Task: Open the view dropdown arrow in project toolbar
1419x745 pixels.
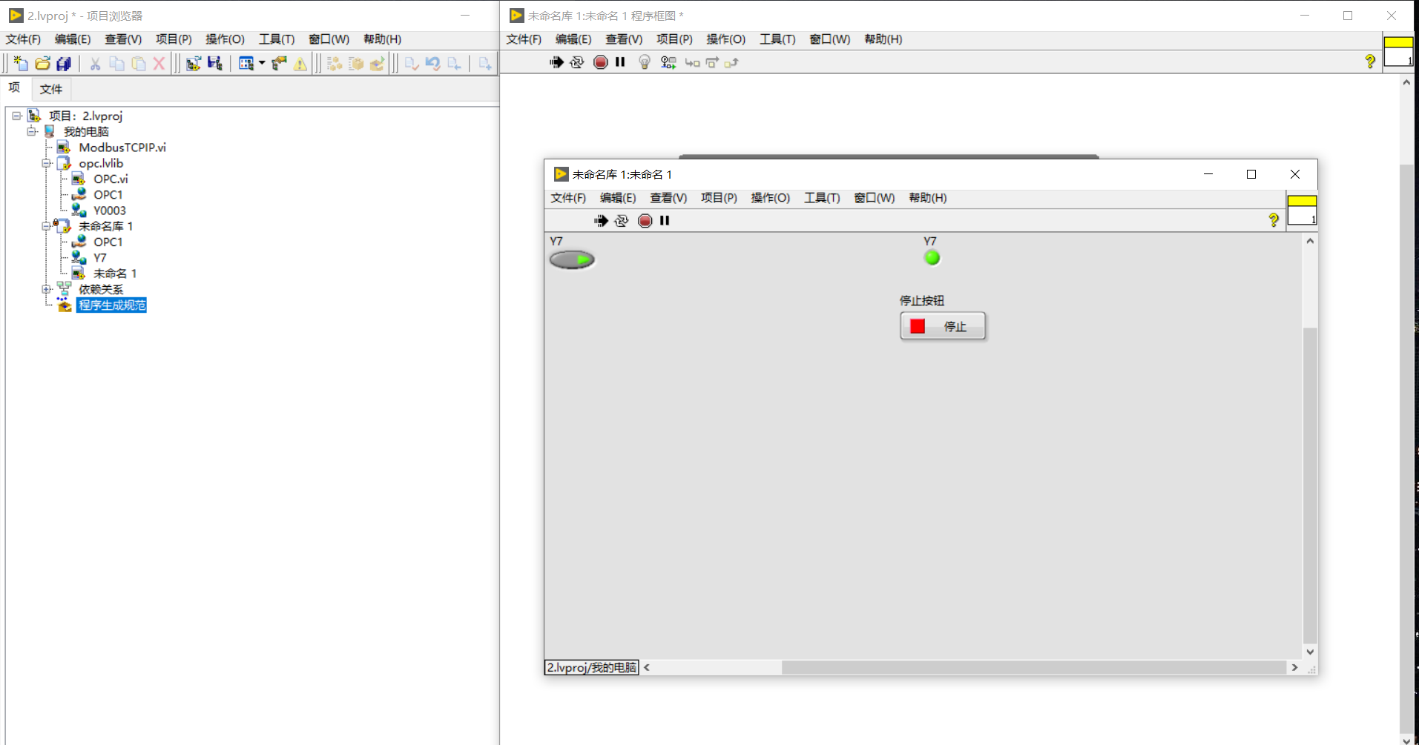Action: pos(263,63)
